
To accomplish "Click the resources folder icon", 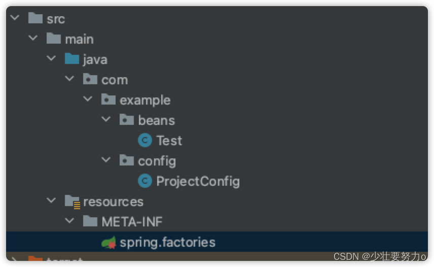I will pyautogui.click(x=73, y=202).
